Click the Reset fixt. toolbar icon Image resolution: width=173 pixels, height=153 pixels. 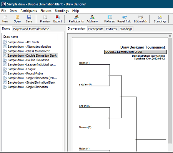click(x=124, y=19)
